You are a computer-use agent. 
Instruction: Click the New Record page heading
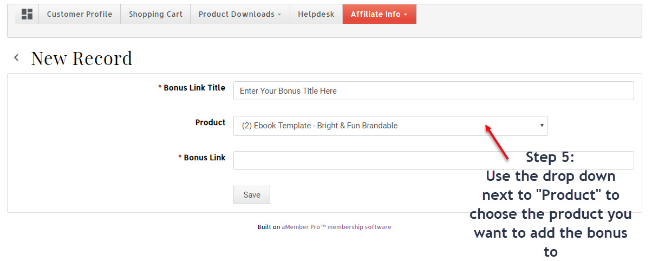81,58
